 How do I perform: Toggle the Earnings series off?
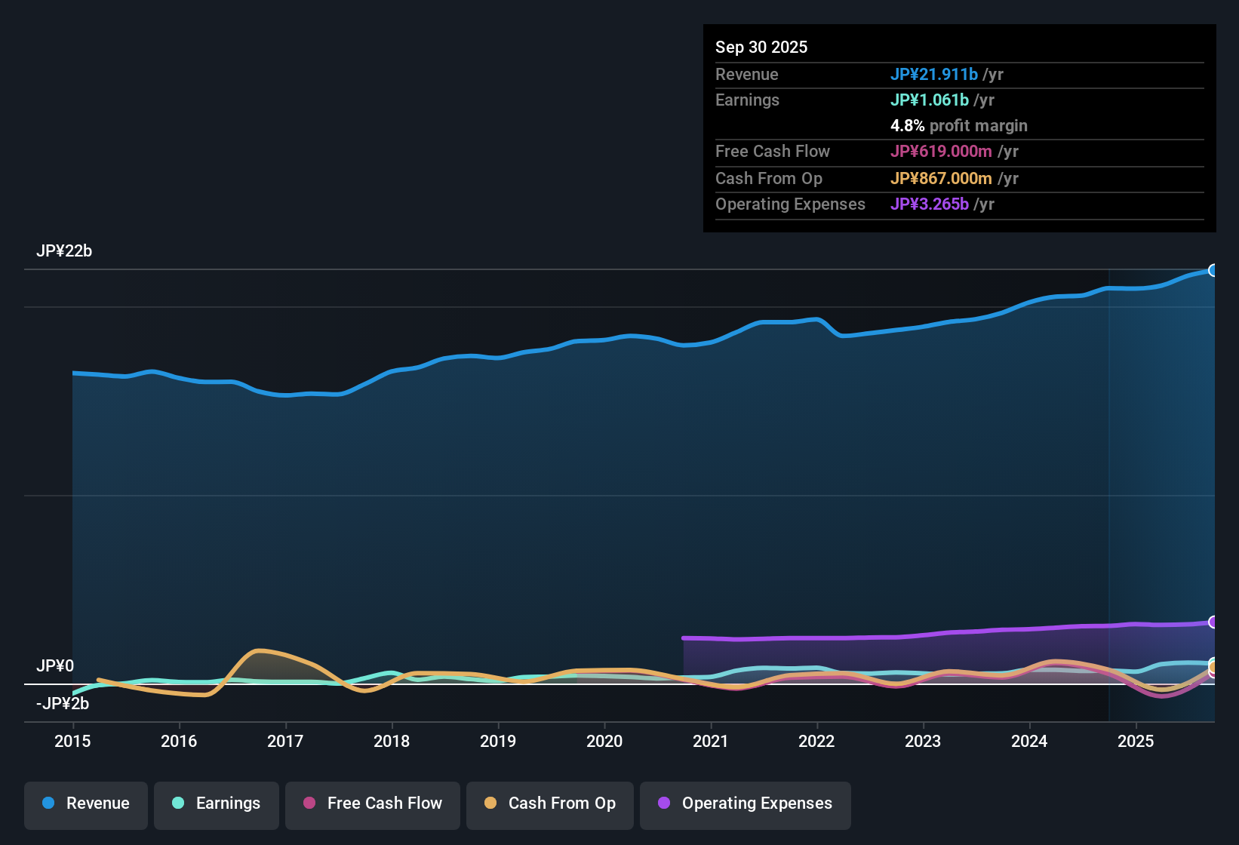coord(217,804)
